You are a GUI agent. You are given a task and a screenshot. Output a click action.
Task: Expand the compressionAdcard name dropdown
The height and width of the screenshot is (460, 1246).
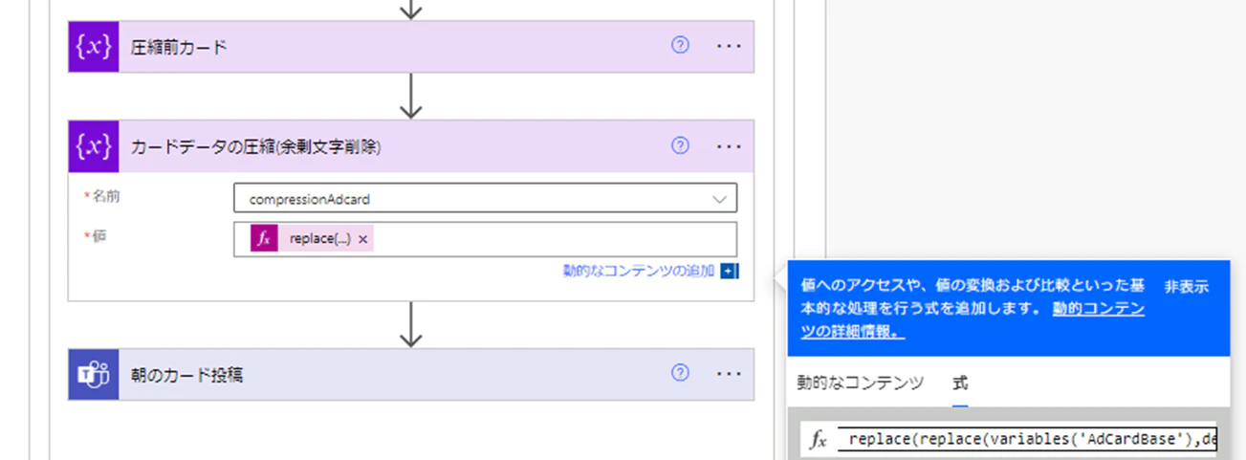pos(720,199)
